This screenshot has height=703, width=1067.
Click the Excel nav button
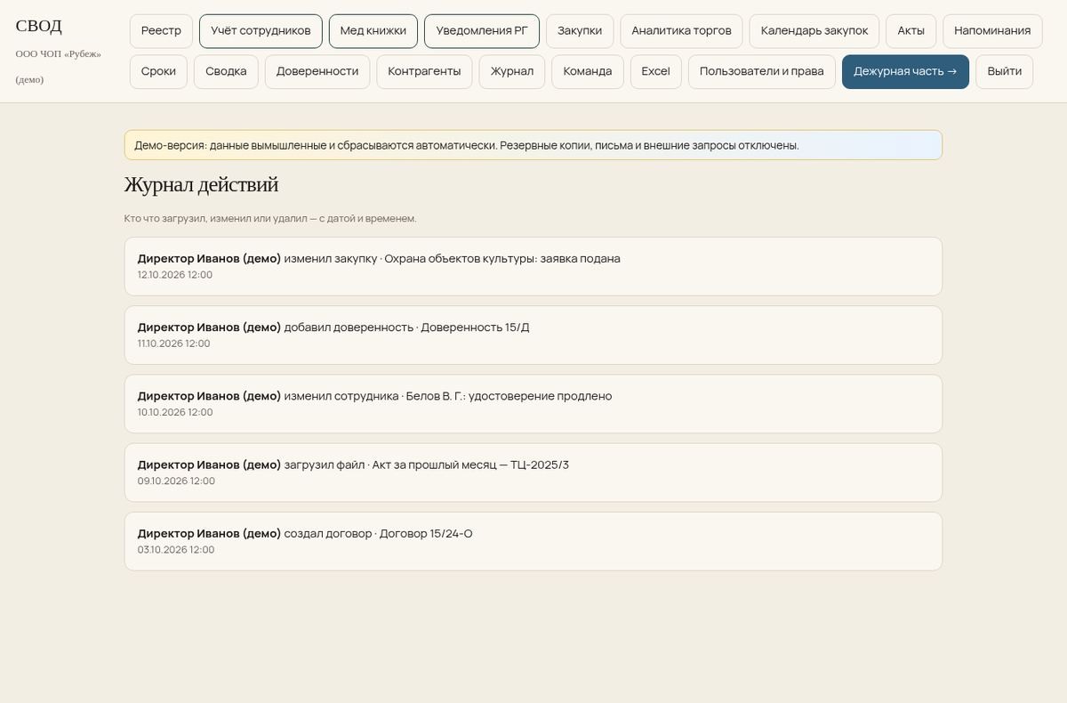pyautogui.click(x=656, y=71)
